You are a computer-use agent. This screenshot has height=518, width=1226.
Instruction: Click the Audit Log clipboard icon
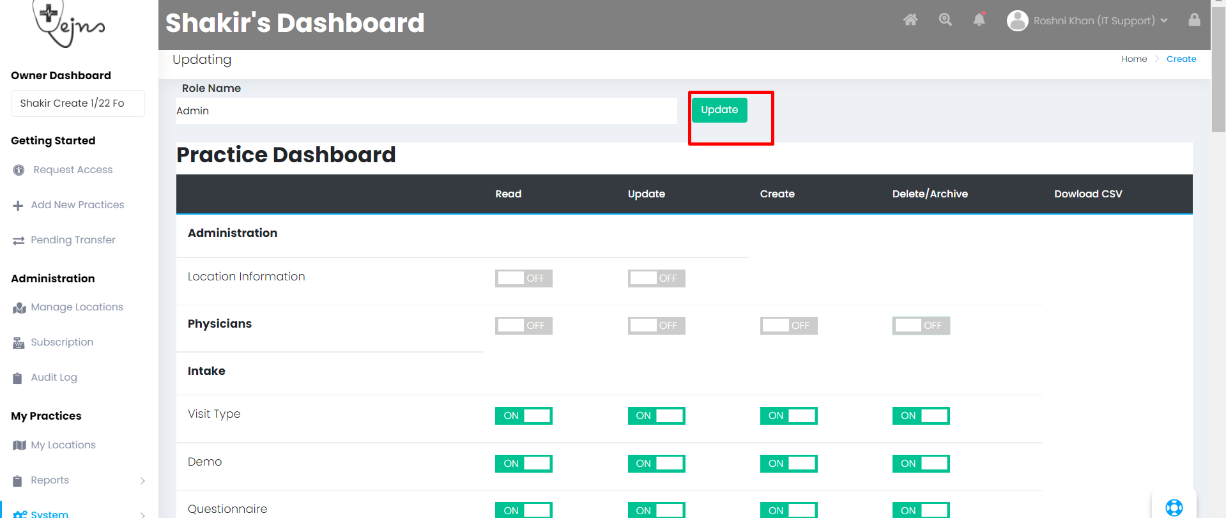coord(18,378)
